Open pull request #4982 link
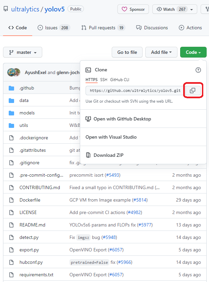This screenshot has width=209, height=282. coord(134,212)
